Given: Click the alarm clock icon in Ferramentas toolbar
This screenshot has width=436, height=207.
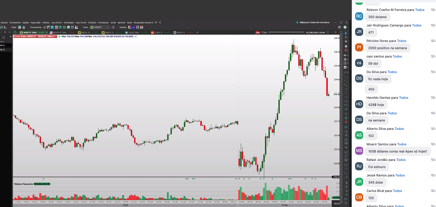Looking at the screenshot, I should pos(72,27).
